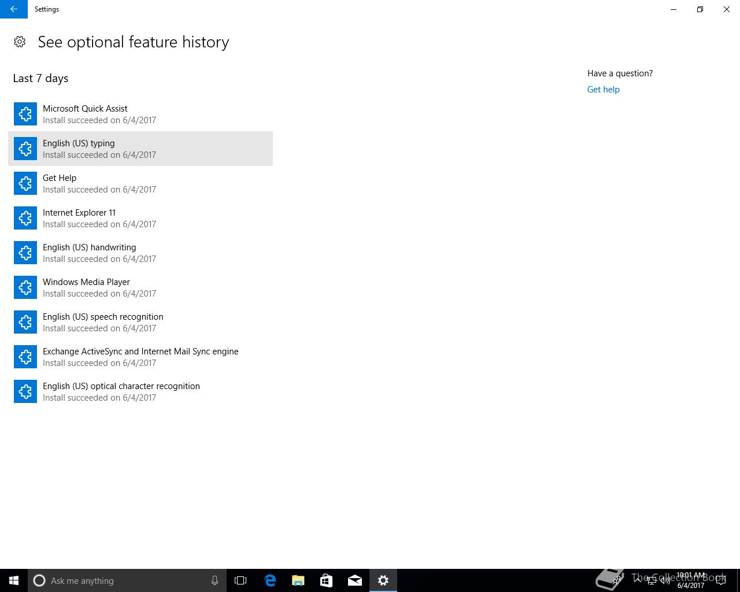Screen dimensions: 740x592
Task: Click the English (US) handwriting puzzle icon
Action: (25, 253)
